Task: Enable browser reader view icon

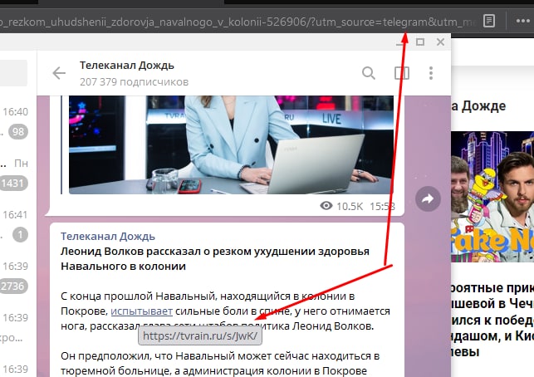Action: [488, 21]
